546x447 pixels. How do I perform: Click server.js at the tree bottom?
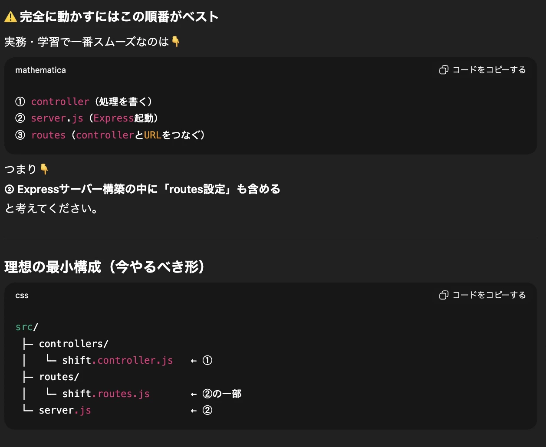[65, 410]
